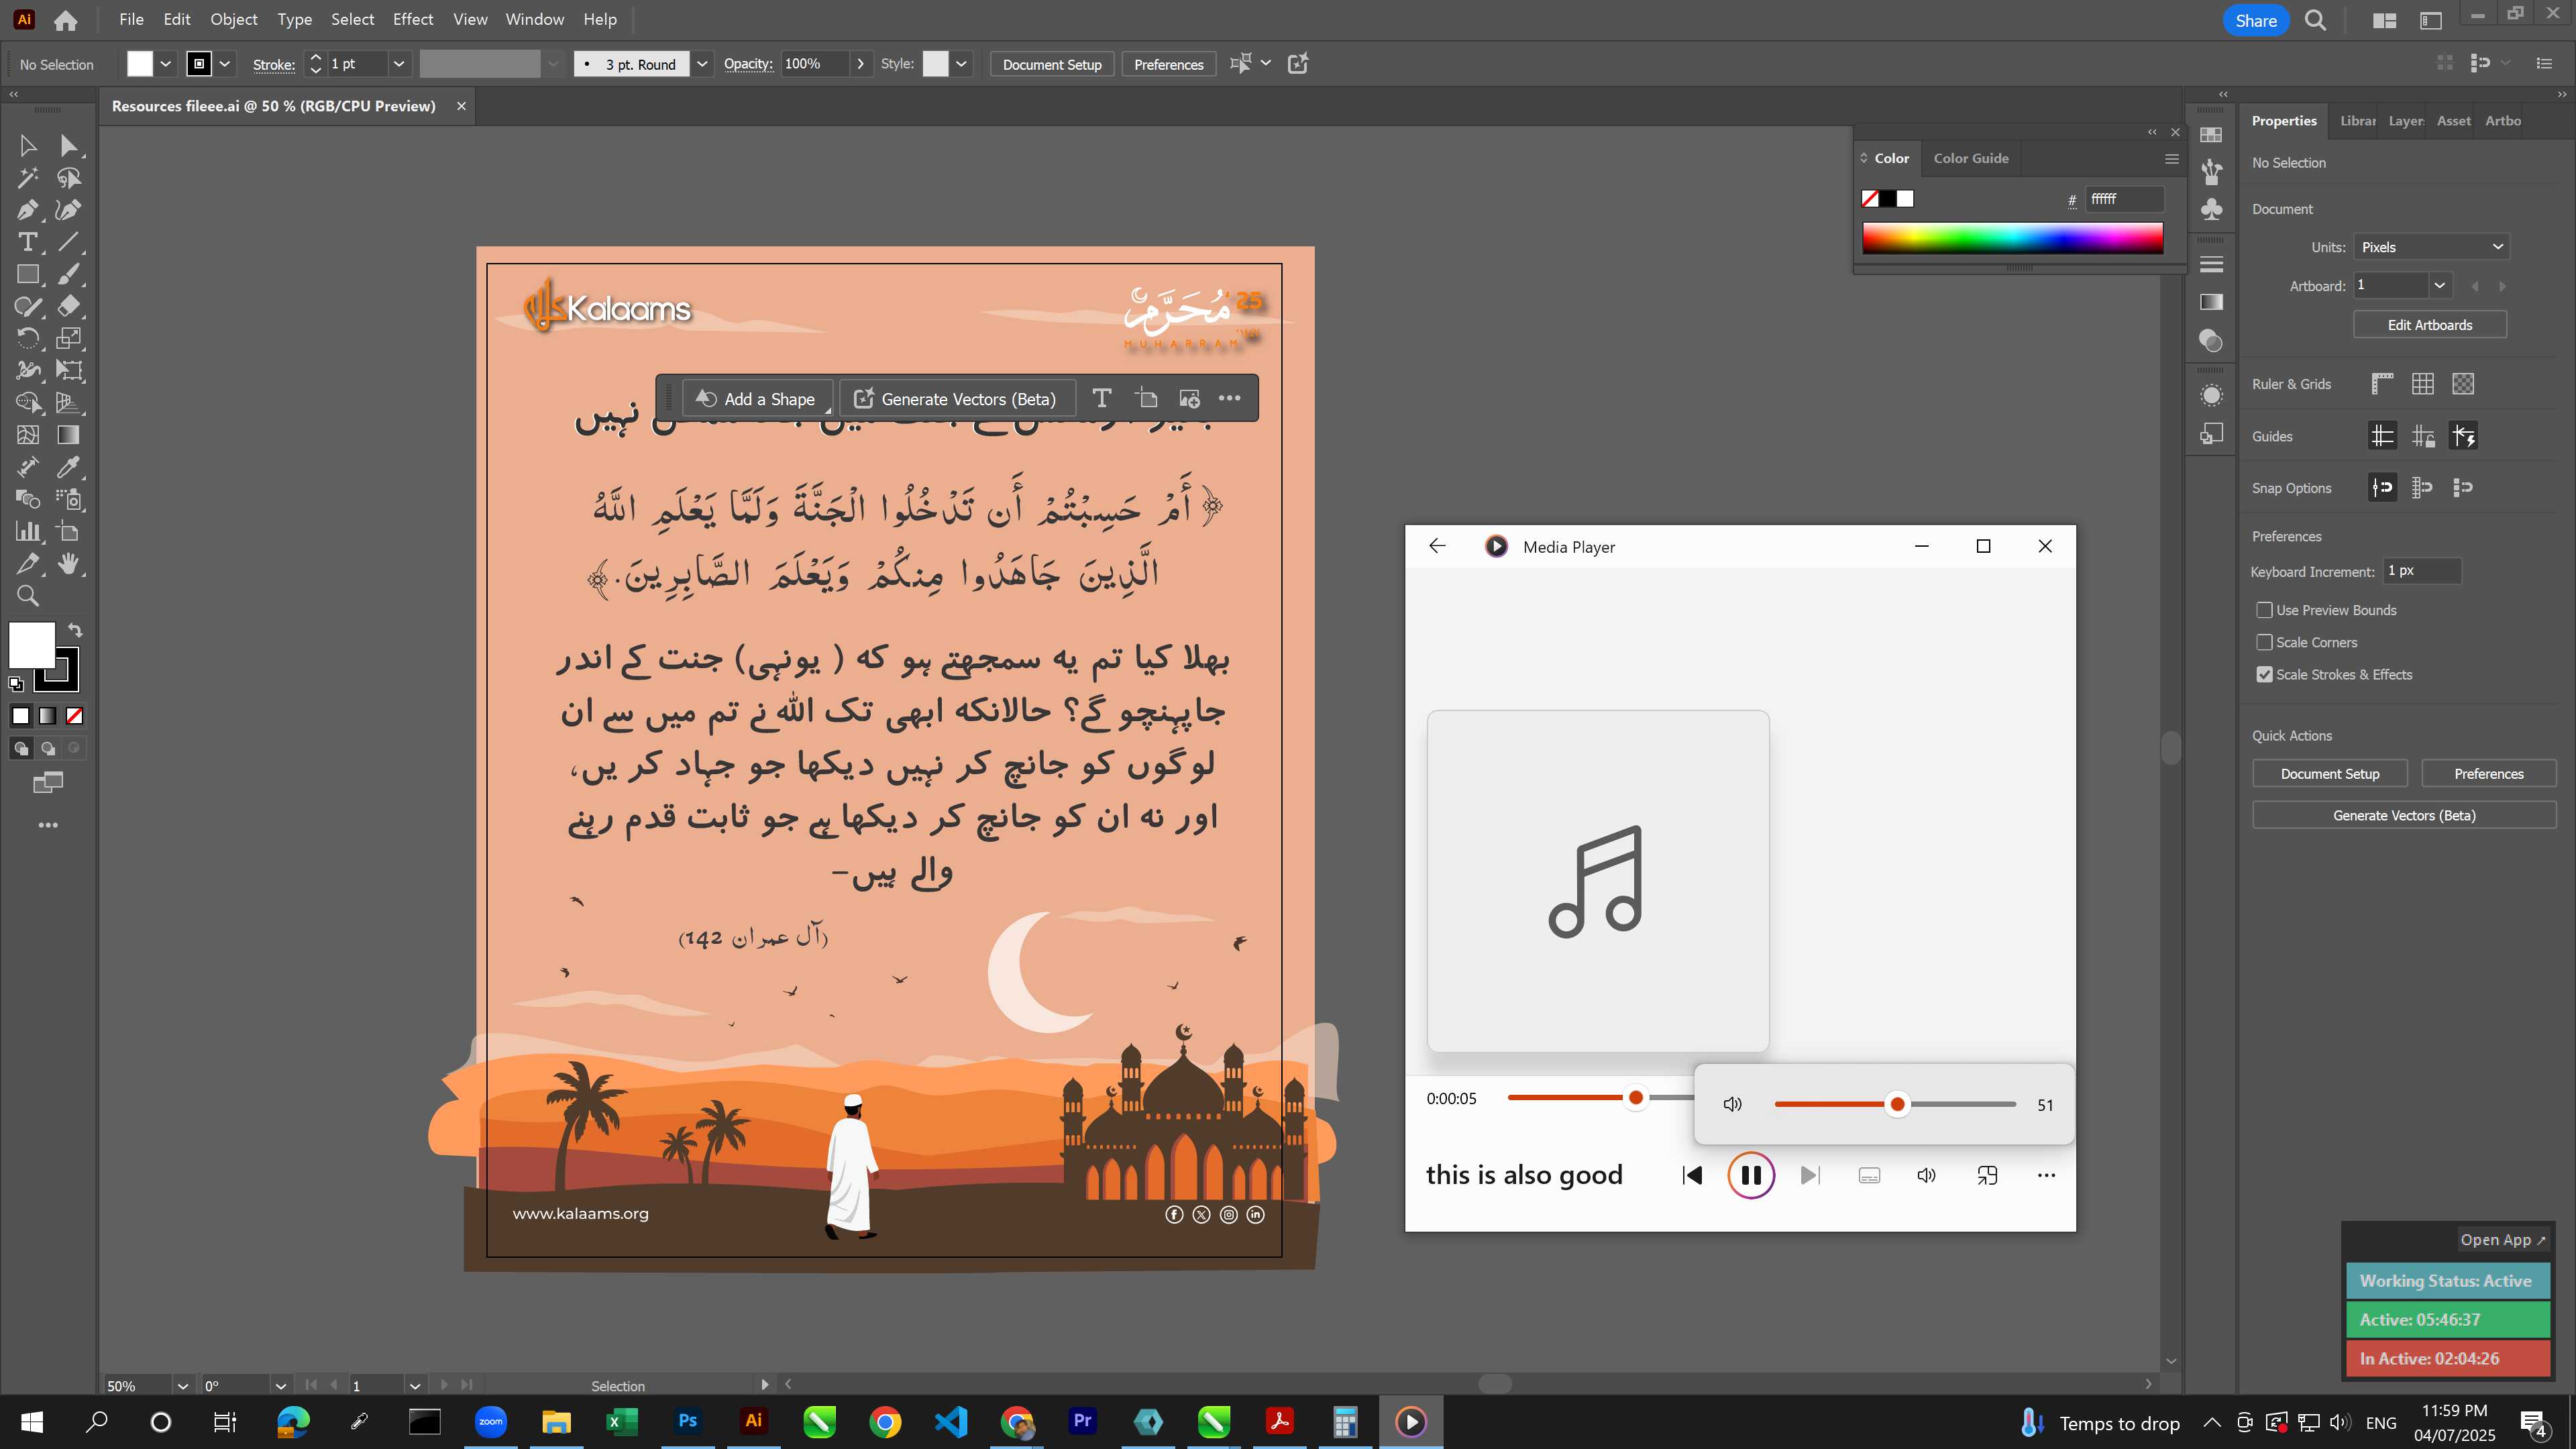Select the Line Segment tool

pos(69,242)
